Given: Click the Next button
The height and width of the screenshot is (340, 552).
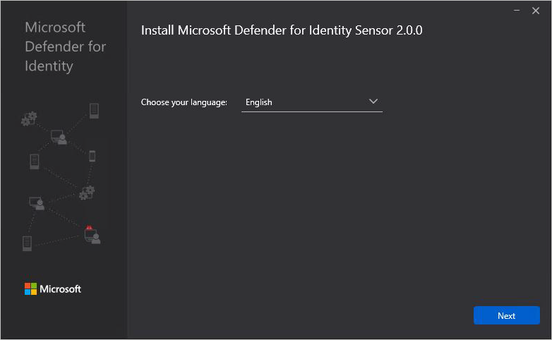Looking at the screenshot, I should click(x=506, y=315).
